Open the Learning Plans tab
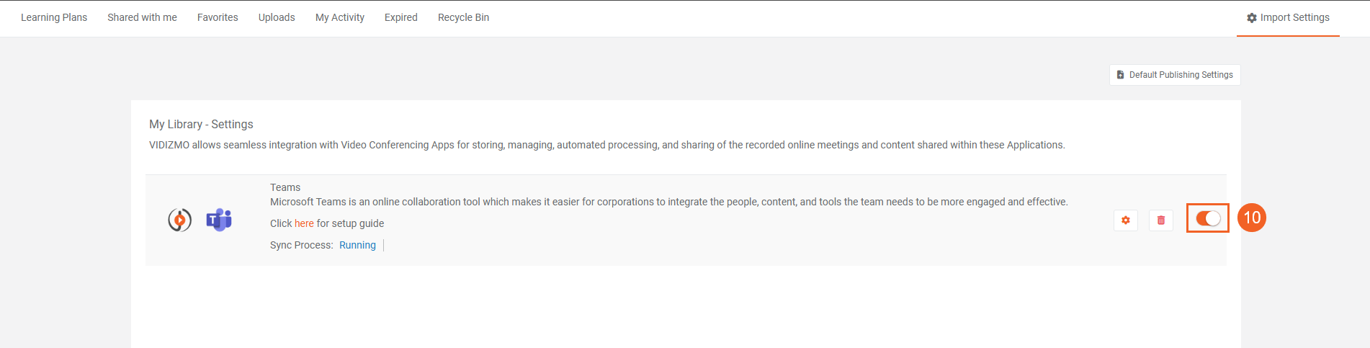Viewport: 1370px width, 348px height. coord(54,17)
